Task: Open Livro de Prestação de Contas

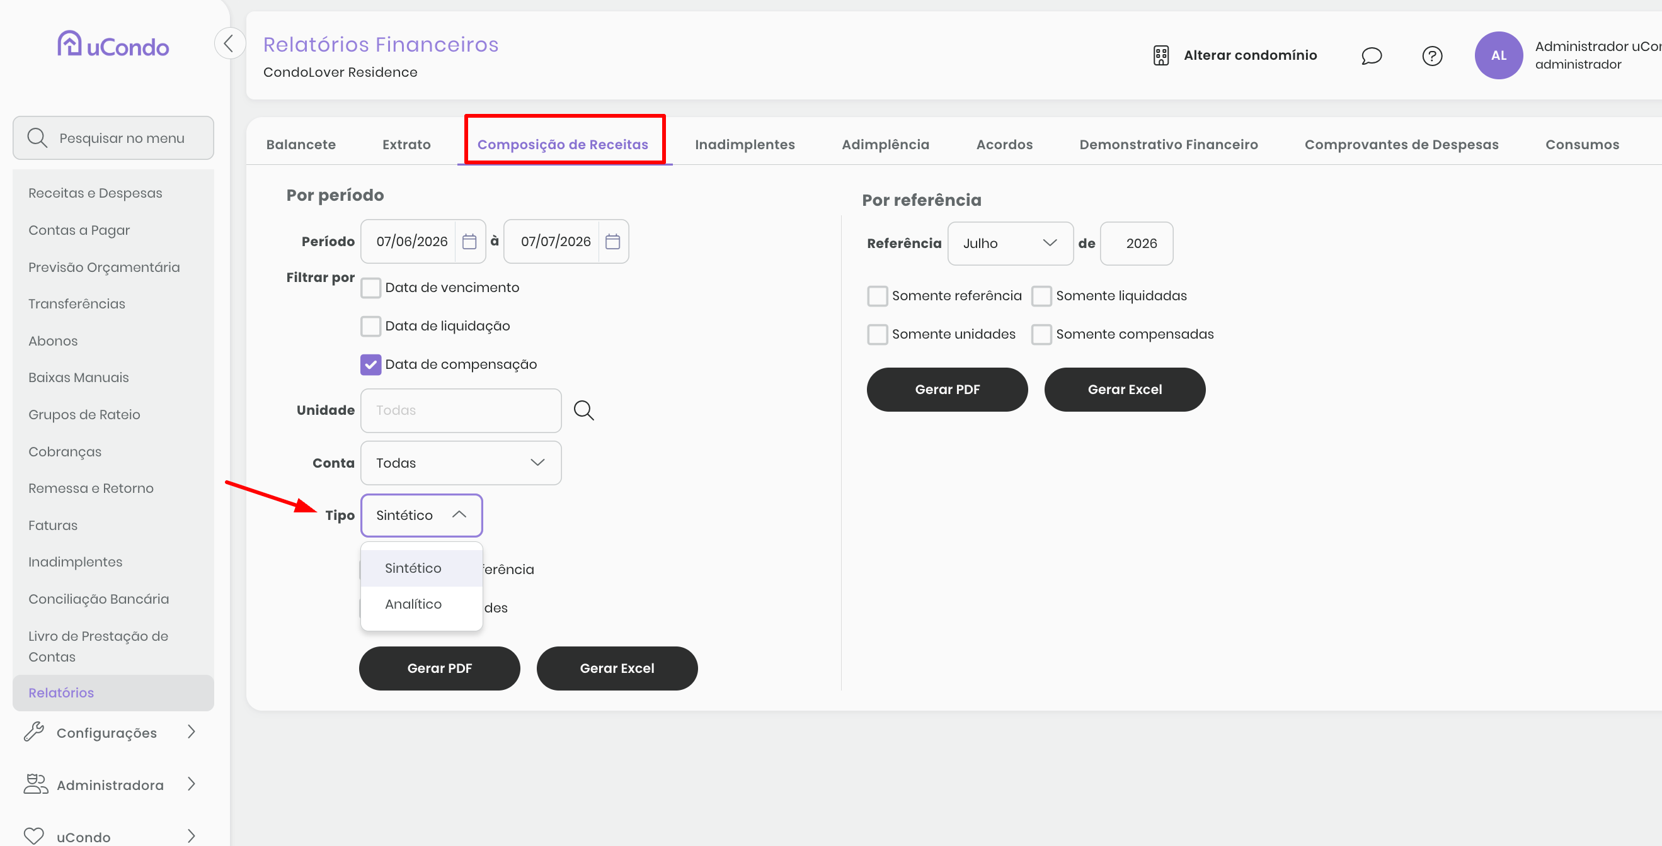Action: click(x=98, y=646)
